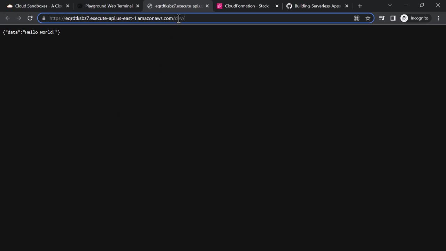The height and width of the screenshot is (251, 446).
Task: Close the Building-Serverless-Apps tab
Action: [x=347, y=6]
